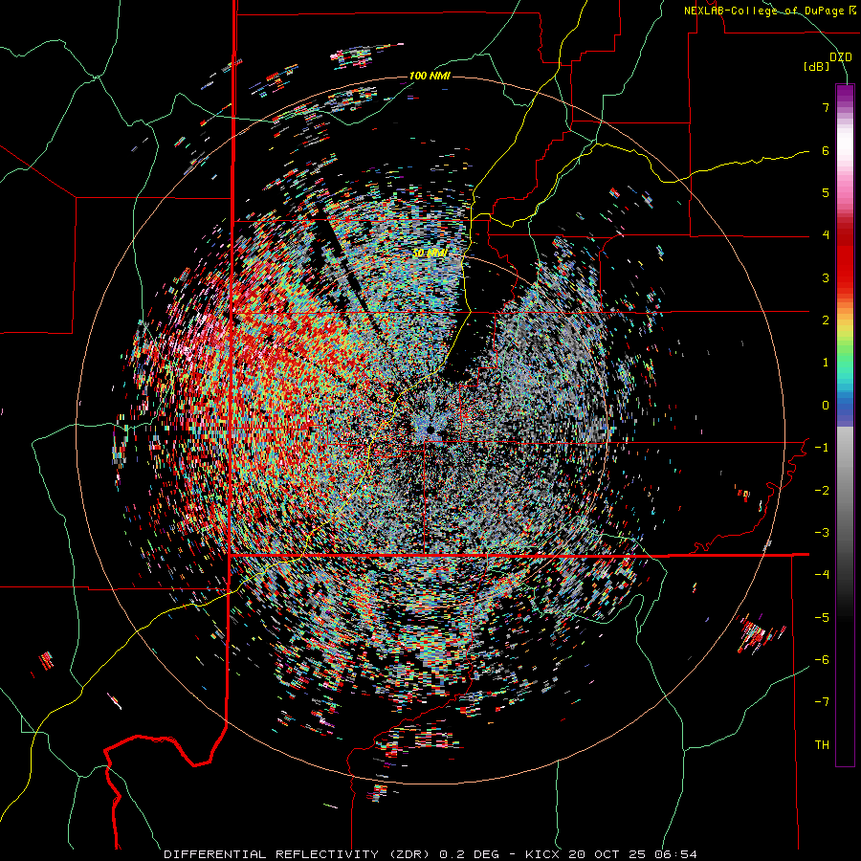Image resolution: width=861 pixels, height=861 pixels.
Task: Select the 3 value on the color scale
Action: pos(826,277)
